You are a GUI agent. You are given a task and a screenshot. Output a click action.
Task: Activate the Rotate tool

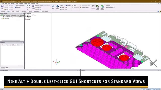coord(58,7)
